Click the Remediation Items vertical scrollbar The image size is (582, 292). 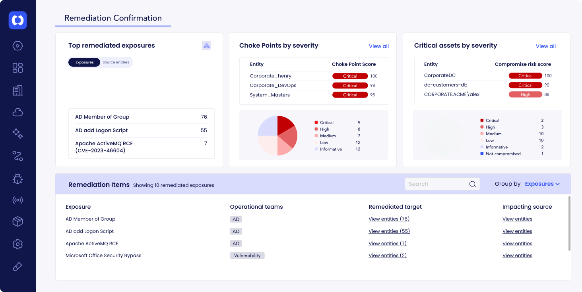[x=569, y=223]
